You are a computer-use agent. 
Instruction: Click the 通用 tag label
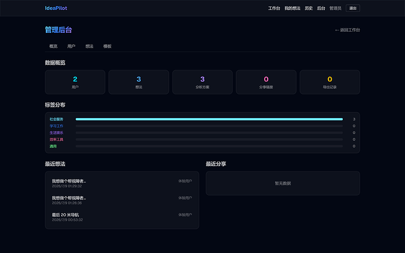click(53, 146)
